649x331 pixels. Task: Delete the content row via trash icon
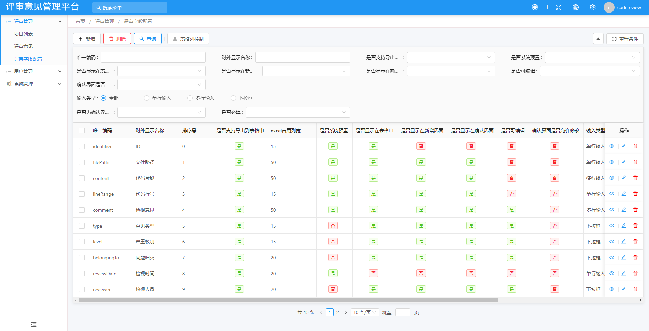(636, 178)
